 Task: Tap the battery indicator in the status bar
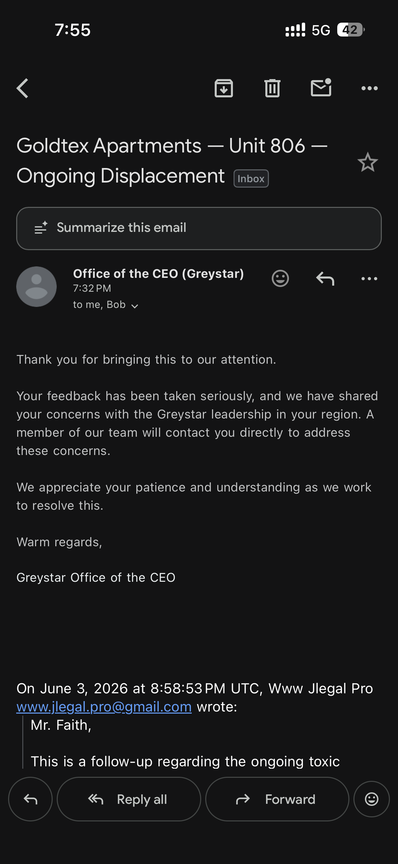[x=351, y=30]
